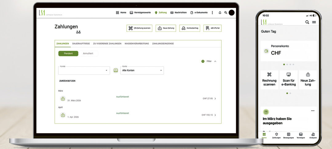
Task: Tap Vermögen in phone bottom bar
Action: pos(301,136)
